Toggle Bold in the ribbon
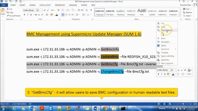 [x=24, y=15]
